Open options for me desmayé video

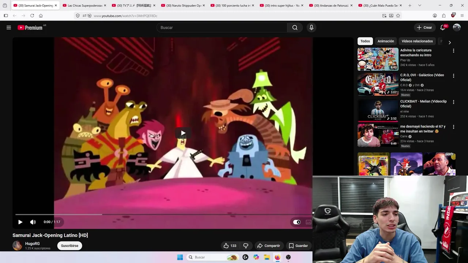(x=453, y=127)
